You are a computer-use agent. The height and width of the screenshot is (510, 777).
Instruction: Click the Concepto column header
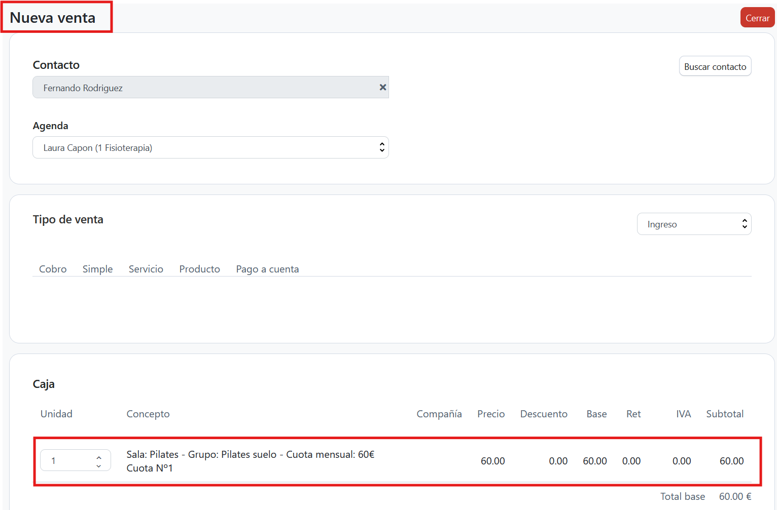148,414
